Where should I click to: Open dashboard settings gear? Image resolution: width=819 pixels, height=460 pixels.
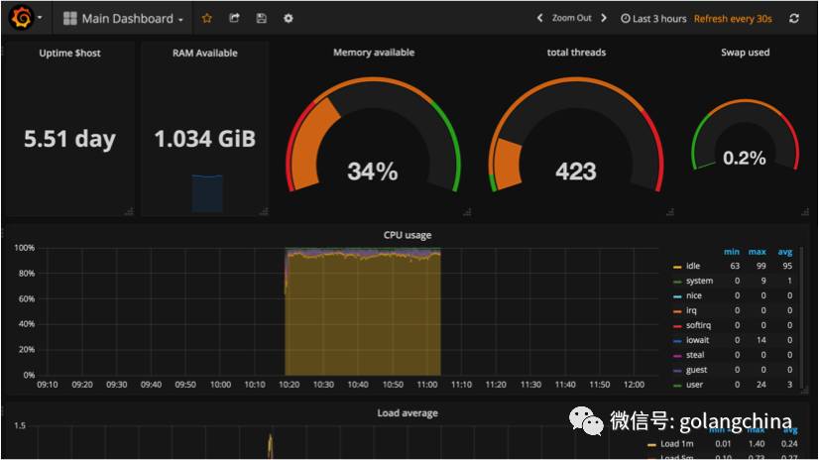click(x=288, y=18)
